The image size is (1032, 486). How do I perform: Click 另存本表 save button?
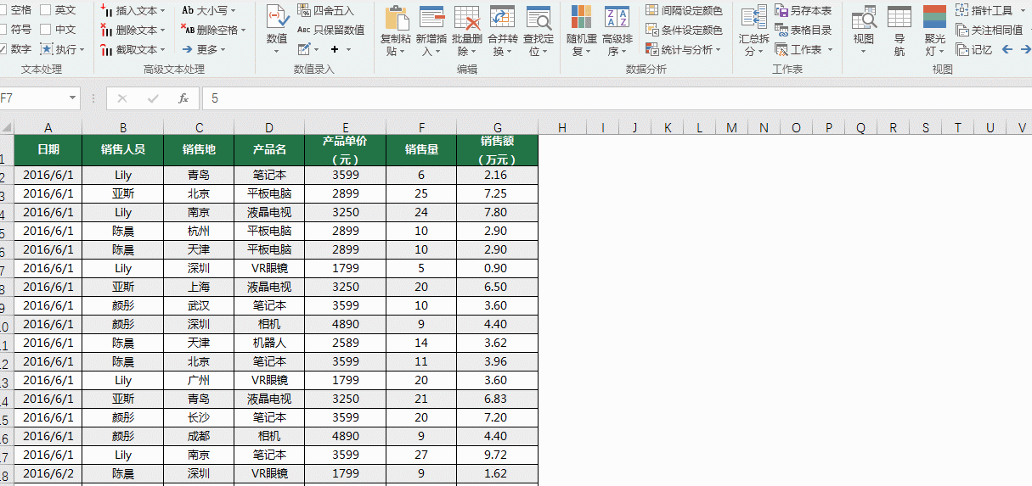click(804, 10)
